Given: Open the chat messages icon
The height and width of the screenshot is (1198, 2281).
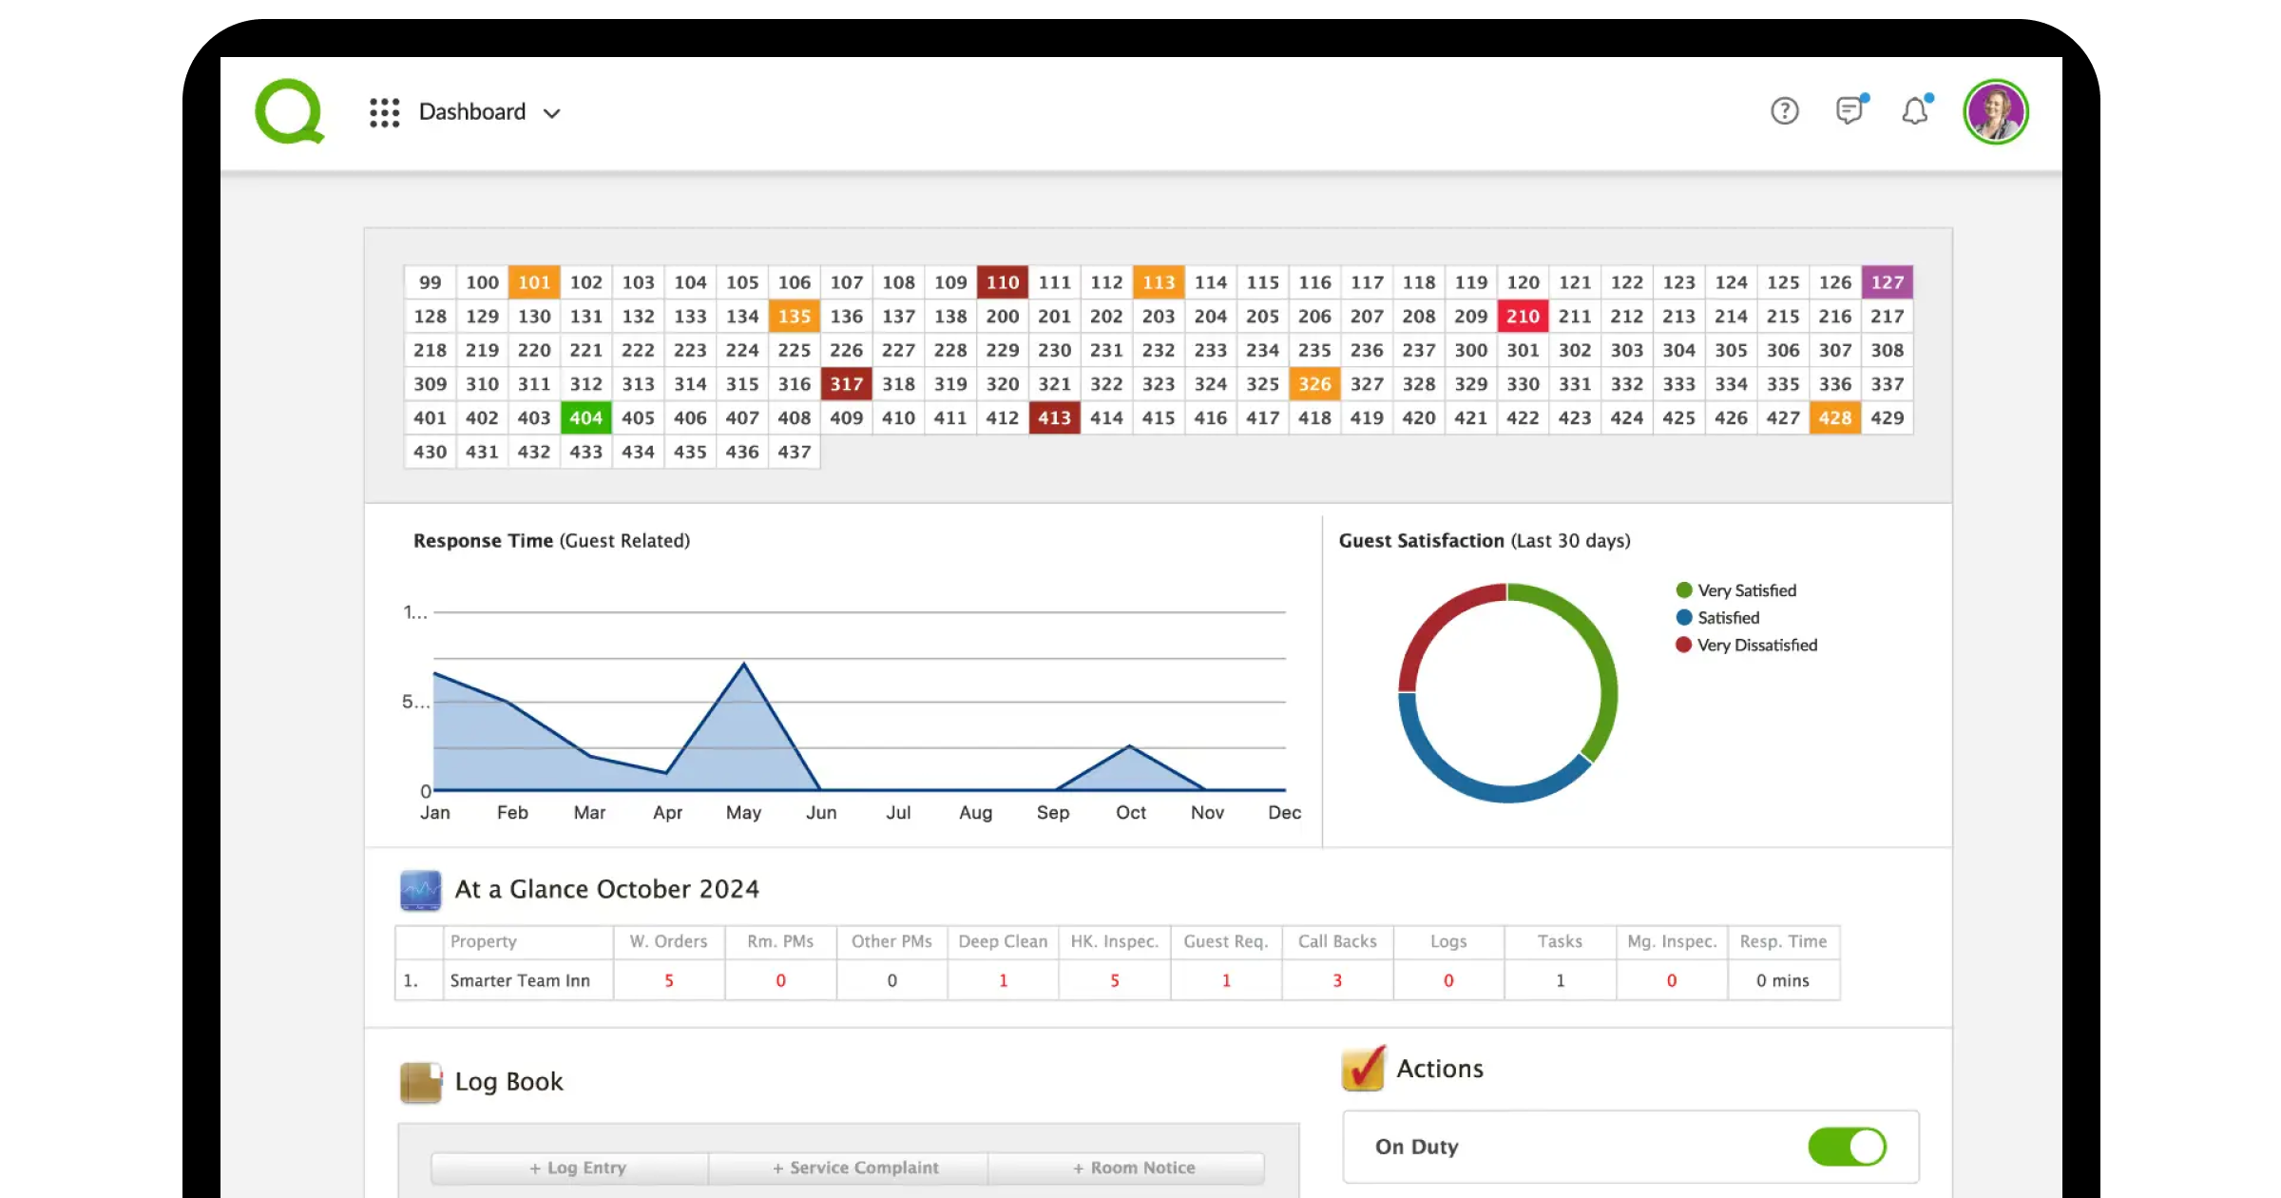Looking at the screenshot, I should point(1849,111).
